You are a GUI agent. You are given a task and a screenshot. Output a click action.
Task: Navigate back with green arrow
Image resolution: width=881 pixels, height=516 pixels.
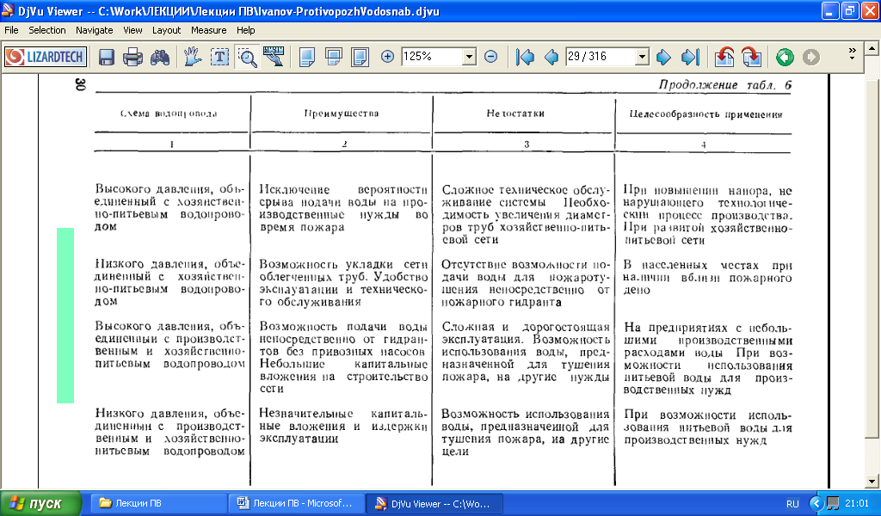[785, 57]
